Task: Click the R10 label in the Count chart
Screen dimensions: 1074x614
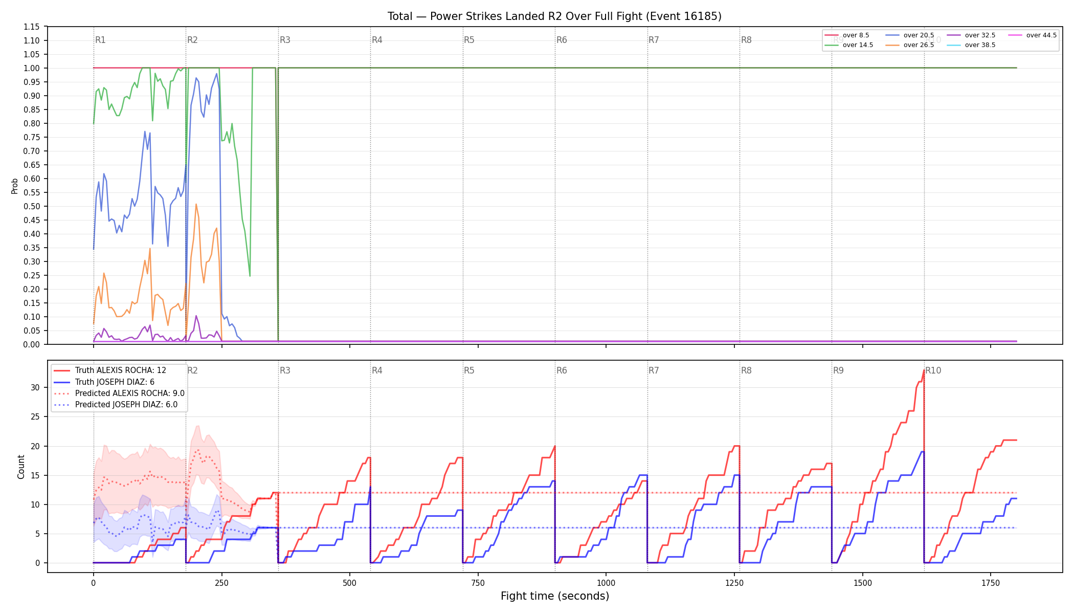Action: [x=933, y=370]
